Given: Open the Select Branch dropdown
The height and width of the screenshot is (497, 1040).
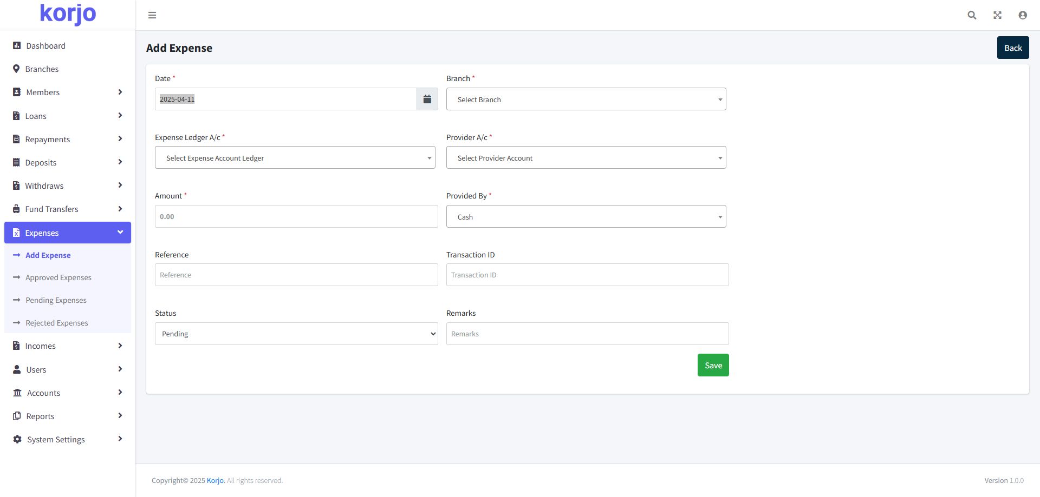Looking at the screenshot, I should pyautogui.click(x=586, y=100).
